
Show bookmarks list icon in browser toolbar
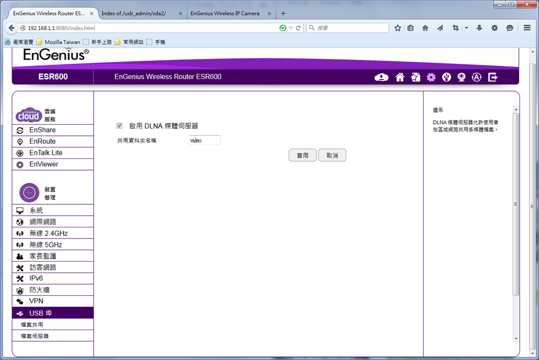[411, 28]
